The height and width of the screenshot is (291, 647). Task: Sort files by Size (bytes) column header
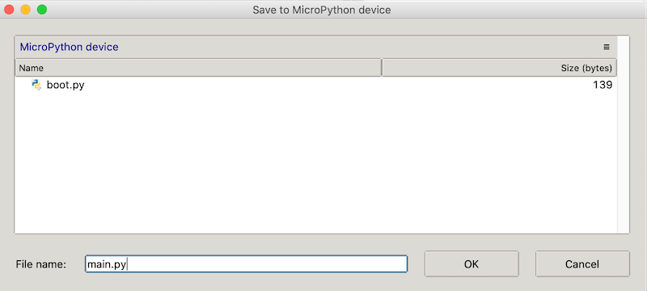(x=499, y=68)
